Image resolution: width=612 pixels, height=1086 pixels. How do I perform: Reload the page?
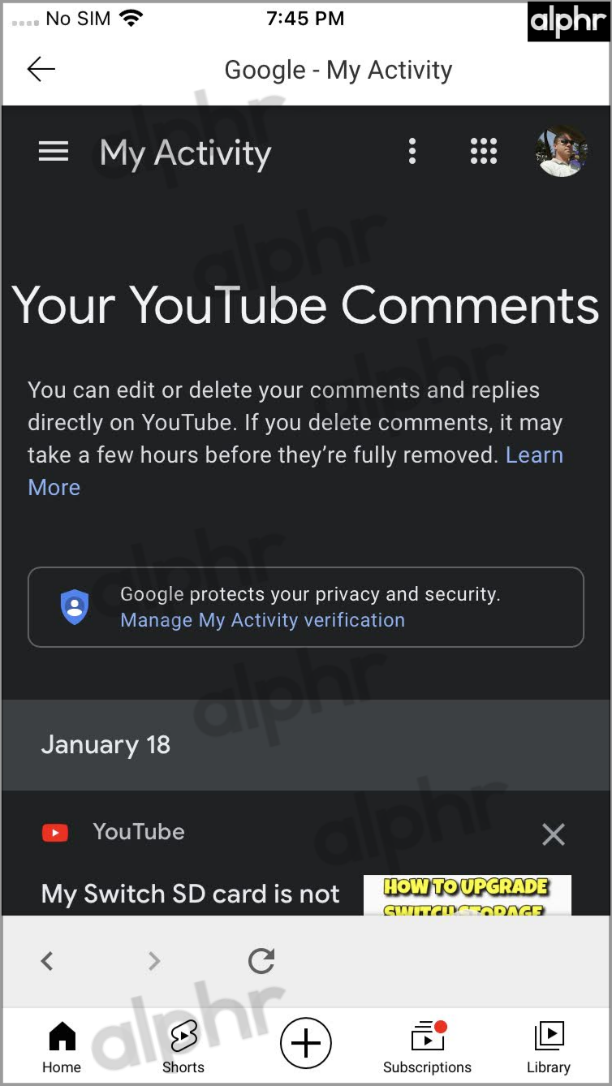pos(261,961)
